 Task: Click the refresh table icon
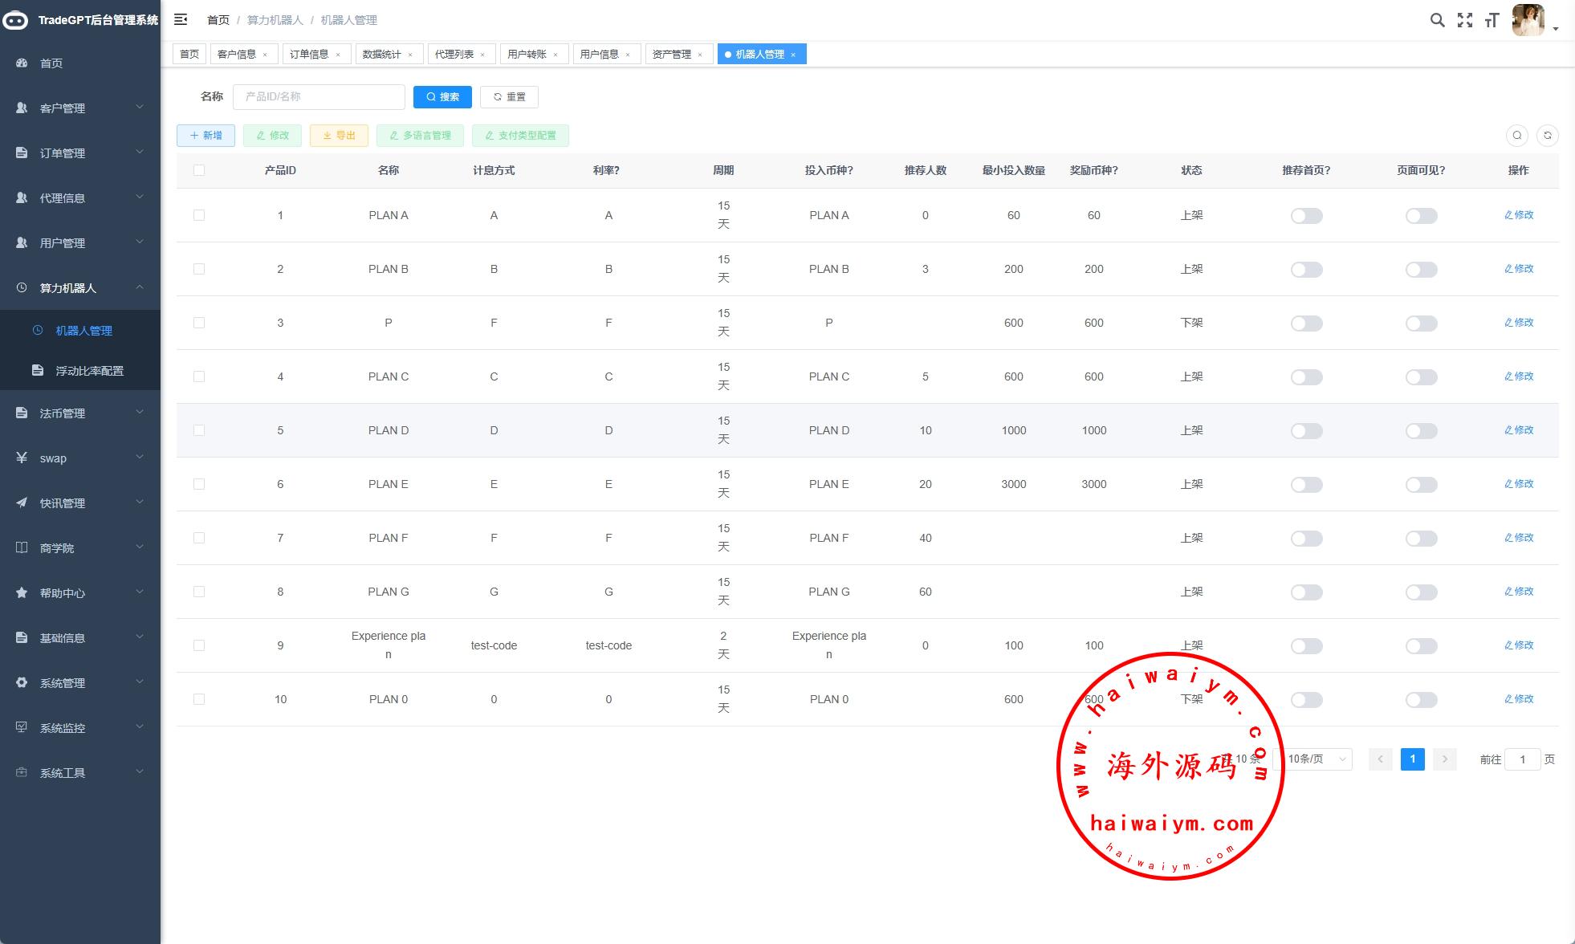[1547, 136]
